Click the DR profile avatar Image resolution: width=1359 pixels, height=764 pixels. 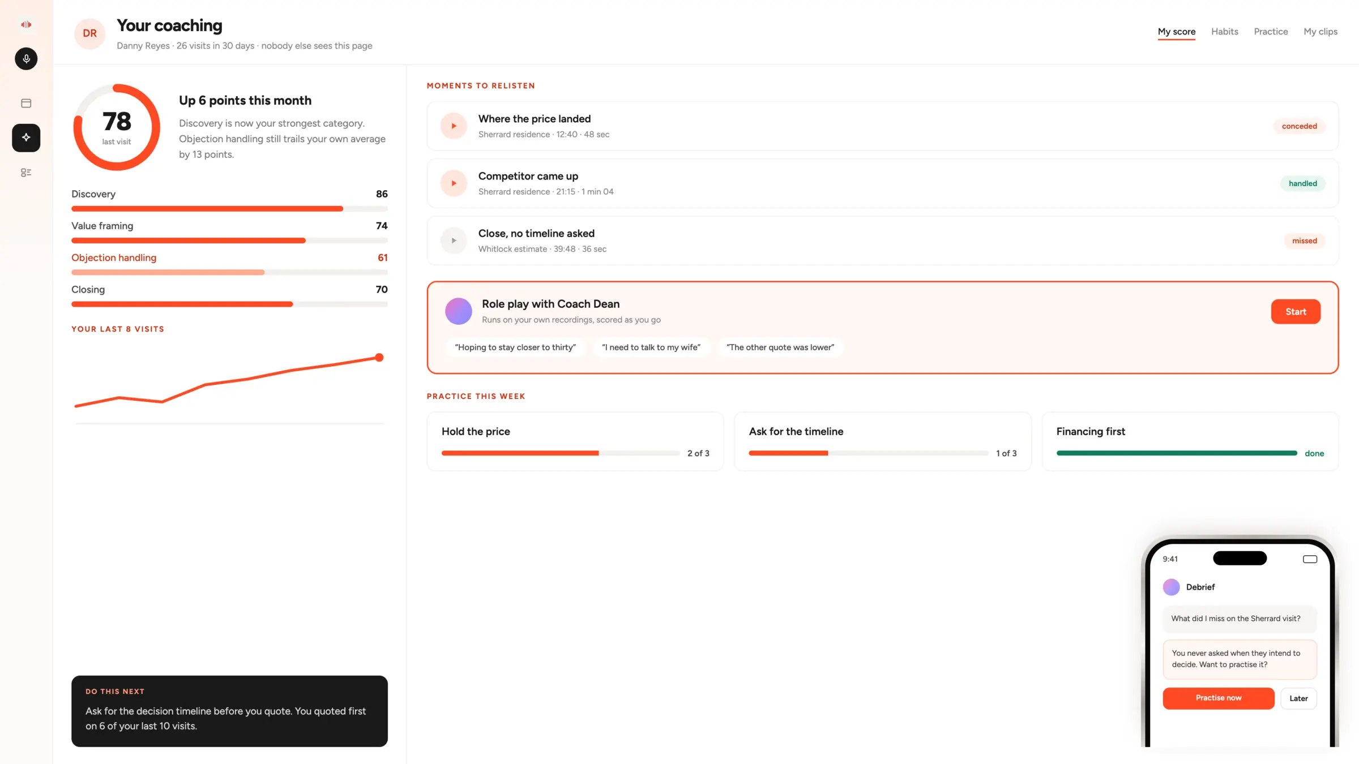pos(89,33)
